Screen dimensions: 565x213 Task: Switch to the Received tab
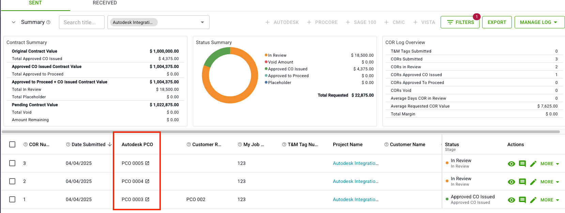[105, 3]
